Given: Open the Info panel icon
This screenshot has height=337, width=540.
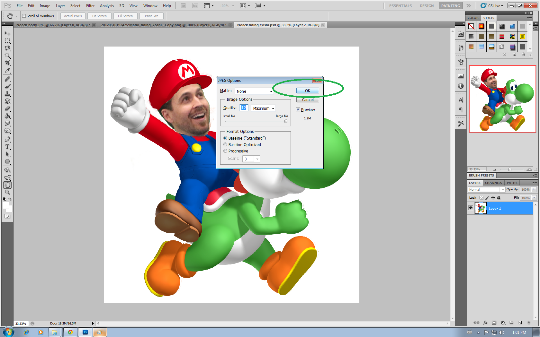Looking at the screenshot, I should coord(461,86).
